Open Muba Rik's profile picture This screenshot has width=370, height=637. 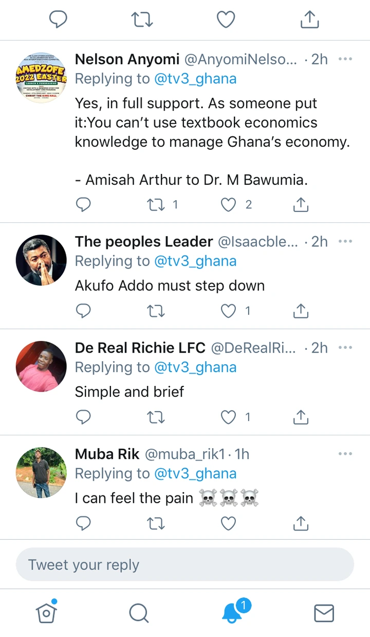click(x=41, y=472)
